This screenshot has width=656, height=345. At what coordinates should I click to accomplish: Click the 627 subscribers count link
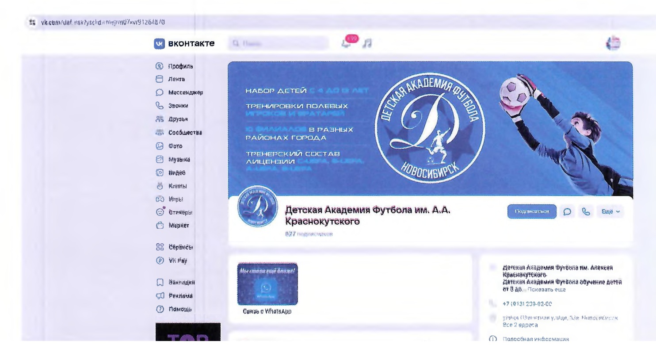click(x=309, y=234)
